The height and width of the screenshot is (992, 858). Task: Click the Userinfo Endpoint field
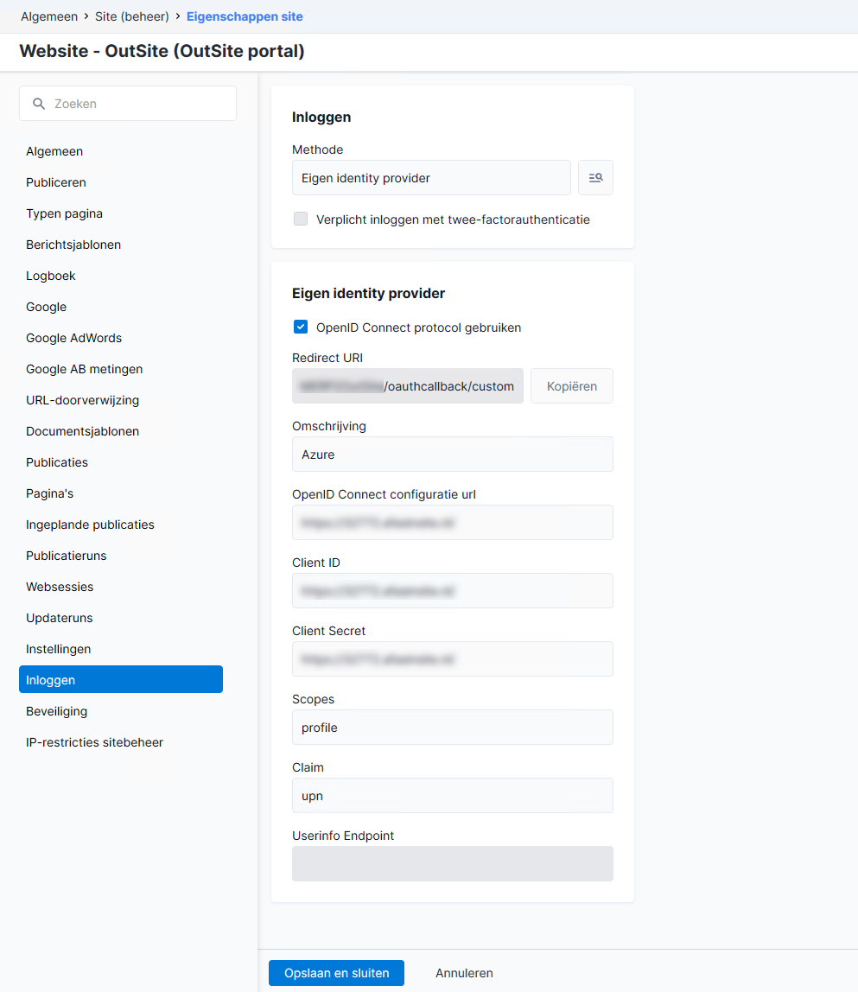[x=453, y=864]
